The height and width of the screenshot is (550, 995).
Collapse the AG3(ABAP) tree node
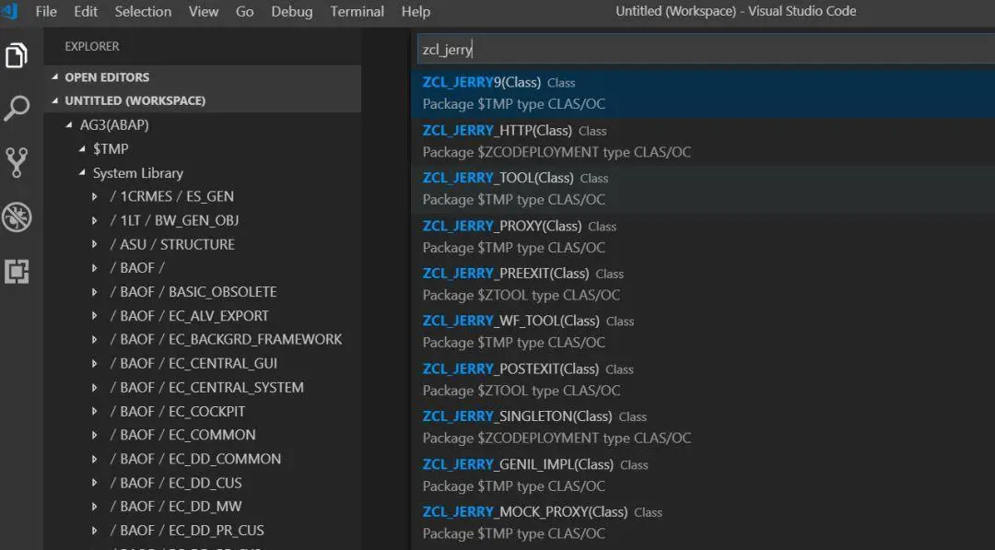click(69, 125)
